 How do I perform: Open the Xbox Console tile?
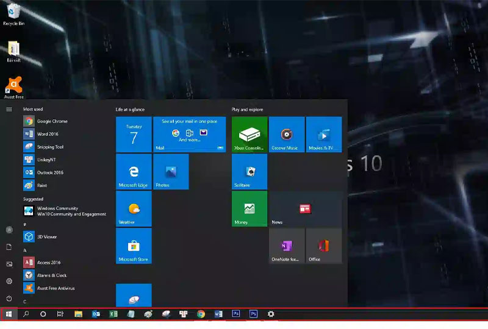[249, 134]
